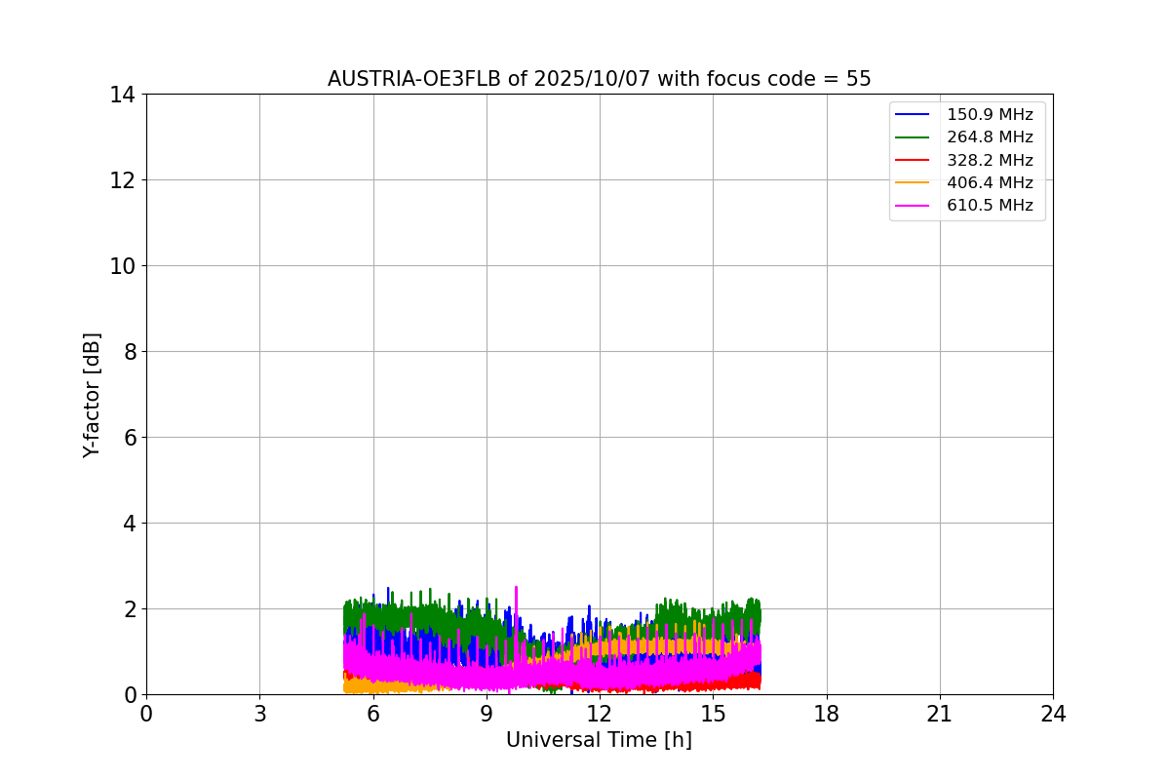
Task: Click the Y-factor [dB] axis label
Action: click(x=92, y=395)
